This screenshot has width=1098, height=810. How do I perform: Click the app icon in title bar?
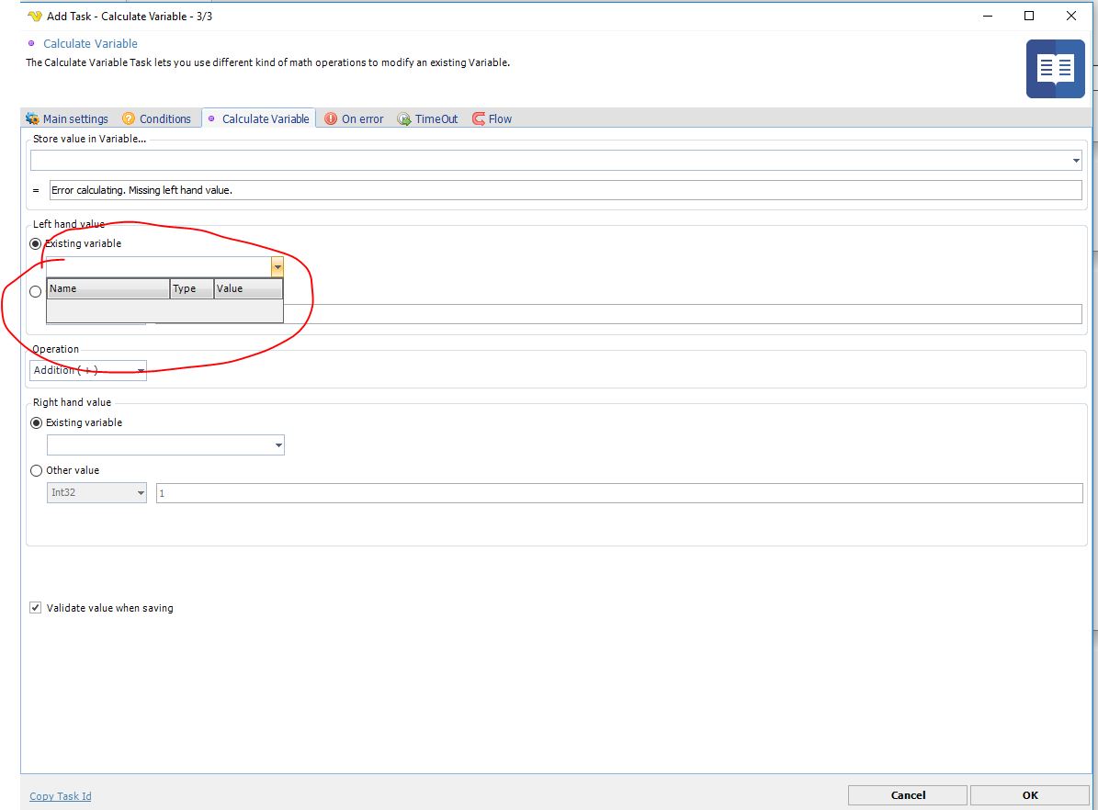point(35,17)
